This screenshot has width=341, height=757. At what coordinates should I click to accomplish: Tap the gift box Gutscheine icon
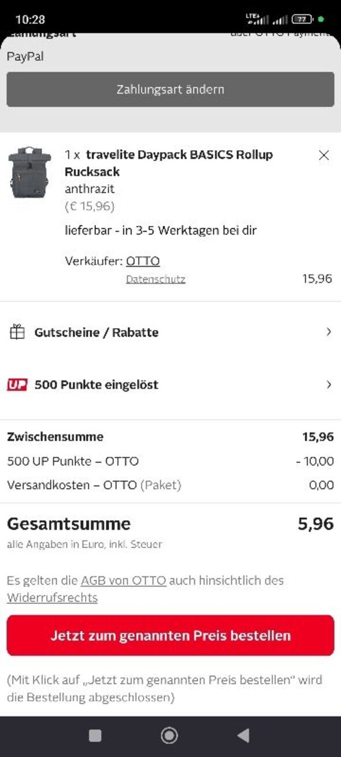17,332
